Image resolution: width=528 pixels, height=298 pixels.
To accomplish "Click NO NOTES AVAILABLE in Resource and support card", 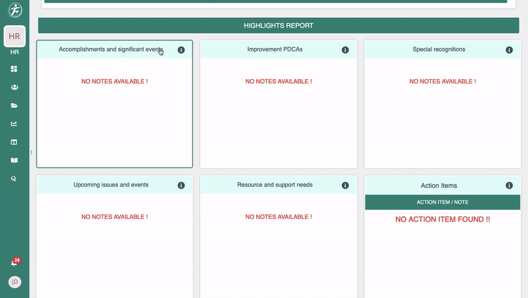I will coord(279,217).
